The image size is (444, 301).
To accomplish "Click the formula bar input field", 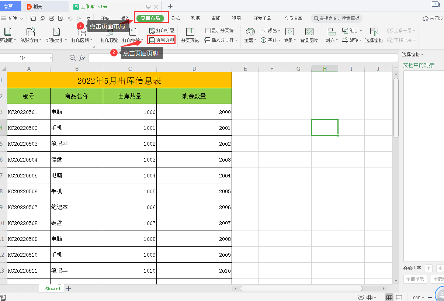I will coord(243,58).
